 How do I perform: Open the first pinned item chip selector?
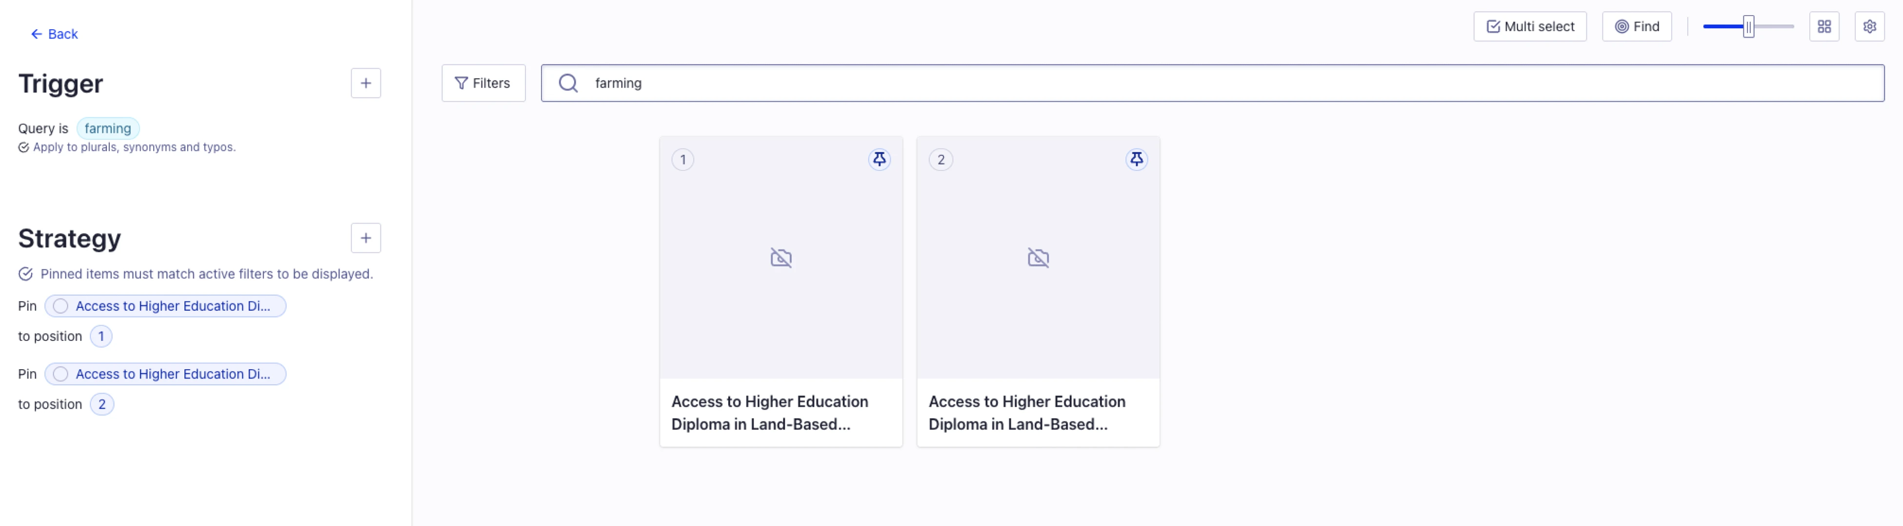point(165,306)
